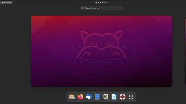186x104 pixels.
Task: Open the Help lifebuoy icon
Action: (122, 97)
